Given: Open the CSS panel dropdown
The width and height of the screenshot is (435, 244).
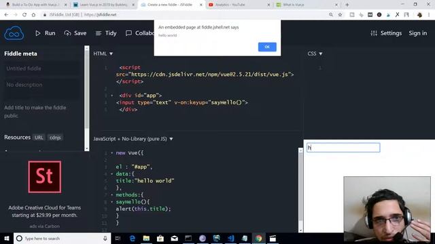Looking at the screenshot, I should click(315, 54).
